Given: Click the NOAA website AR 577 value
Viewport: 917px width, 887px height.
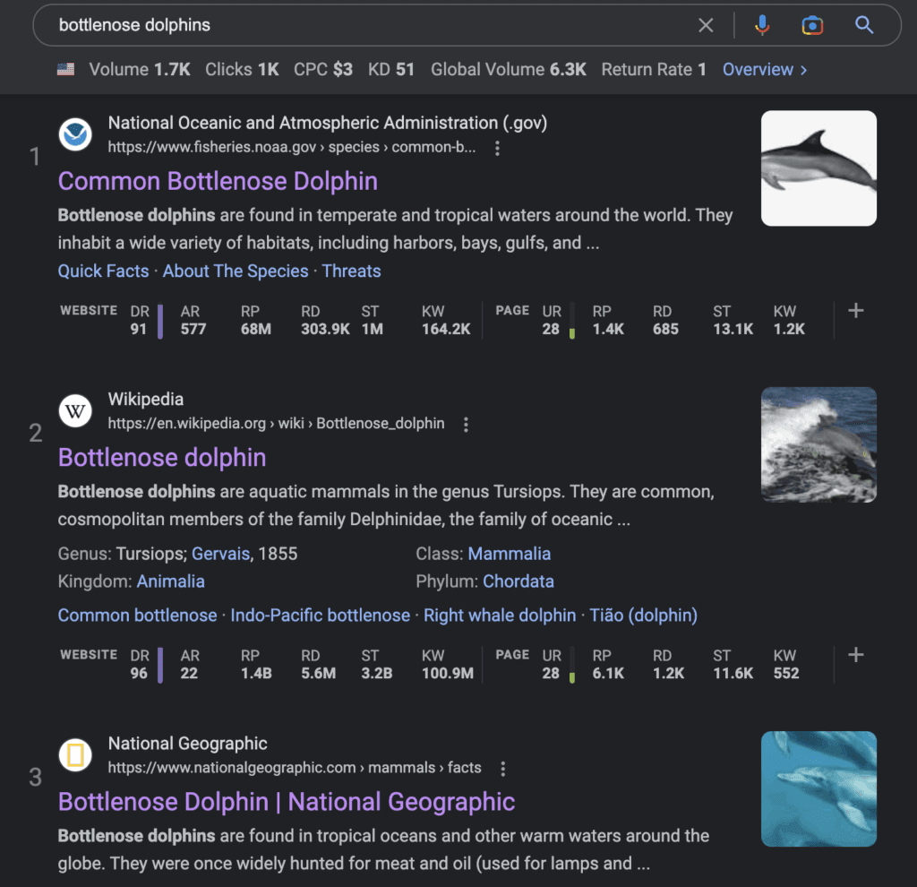Looking at the screenshot, I should click(193, 329).
